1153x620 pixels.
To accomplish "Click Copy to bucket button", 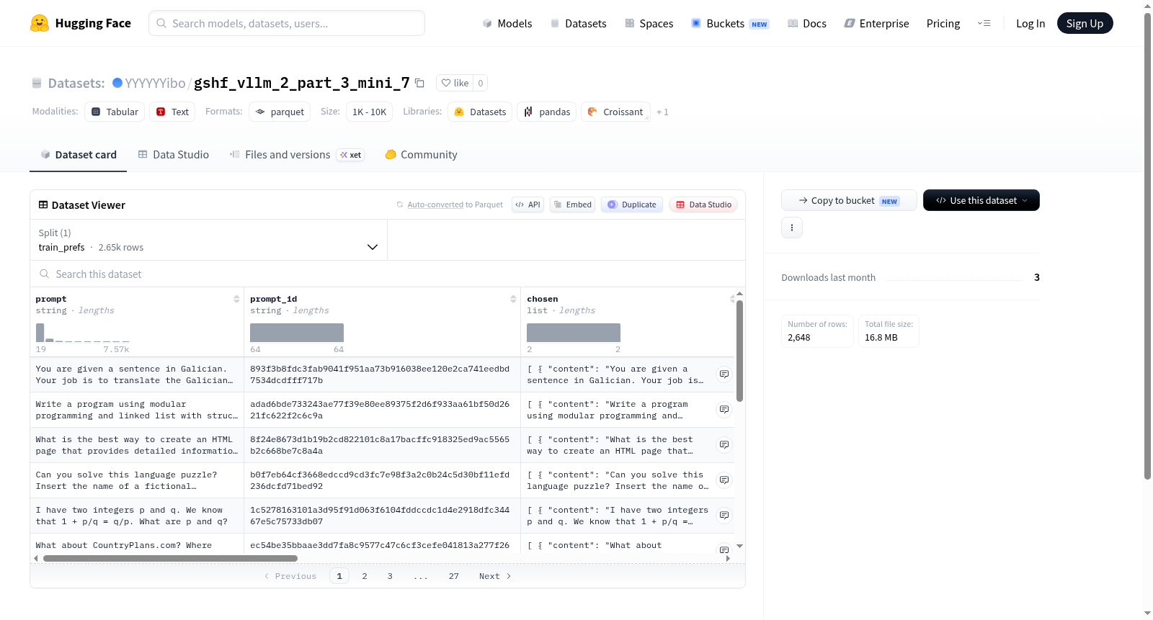I will [x=849, y=200].
